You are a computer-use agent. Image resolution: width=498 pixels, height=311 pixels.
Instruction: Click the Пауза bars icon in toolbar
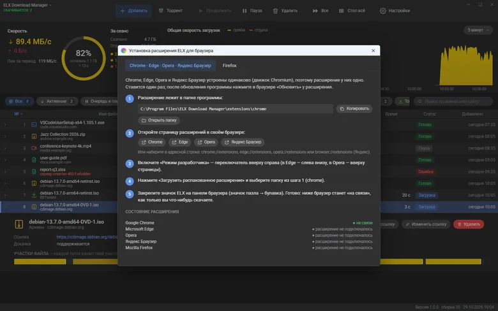(245, 11)
